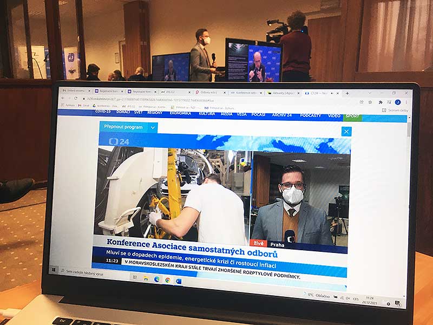Close the video player overlay

pyautogui.click(x=346, y=131)
